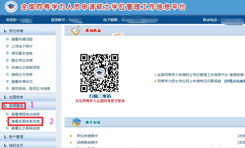Click the [点击 link on 成绩查询操作 row
Screen dimensions: 245x148
point(241,142)
